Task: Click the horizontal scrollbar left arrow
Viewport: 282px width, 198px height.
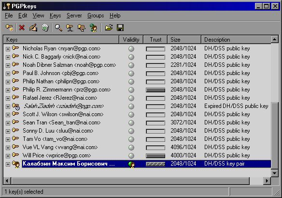Action: (7, 181)
